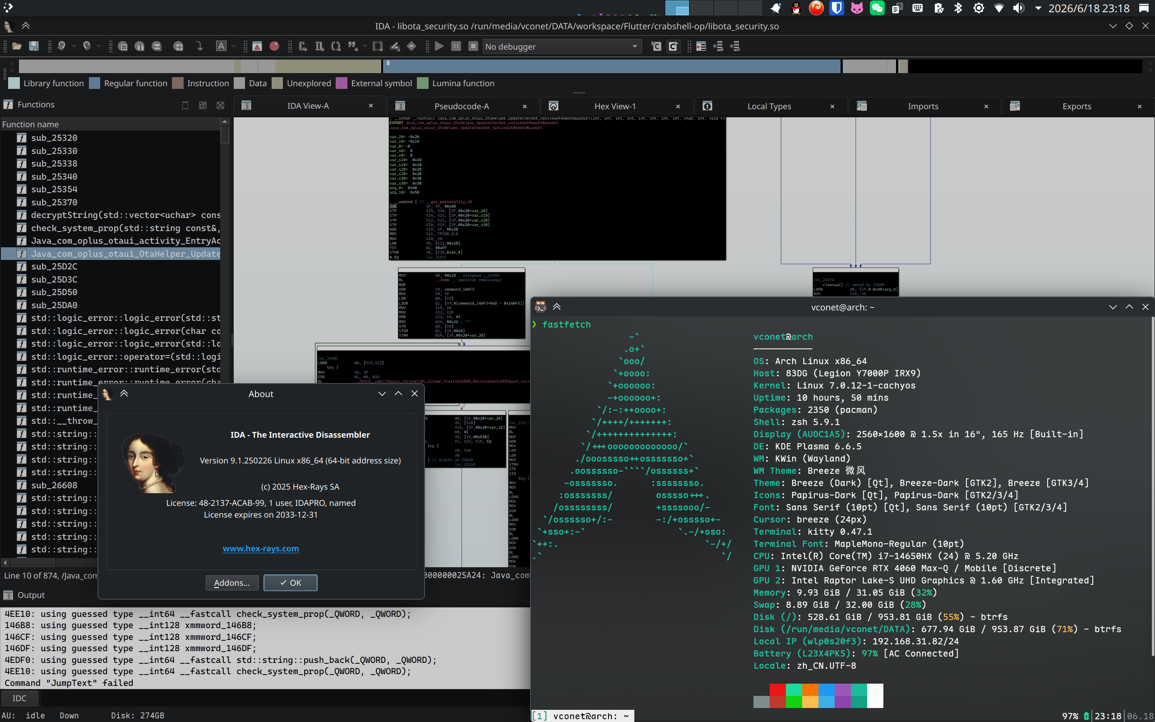Image resolution: width=1155 pixels, height=722 pixels.
Task: Click the External symbol color swatch in legend
Action: tap(342, 83)
